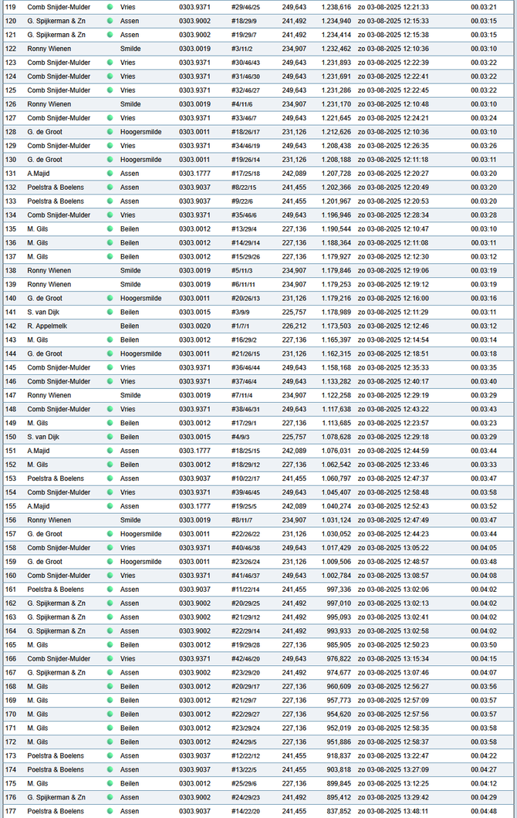The image size is (517, 818).
Task: Click the green dot in row 167
Action: pyautogui.click(x=110, y=672)
